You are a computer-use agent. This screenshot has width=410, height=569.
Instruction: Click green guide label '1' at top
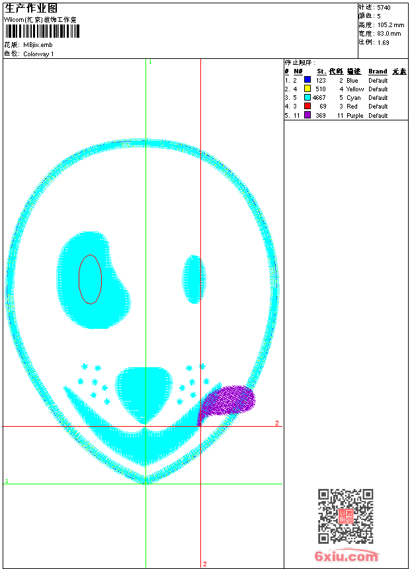click(150, 62)
